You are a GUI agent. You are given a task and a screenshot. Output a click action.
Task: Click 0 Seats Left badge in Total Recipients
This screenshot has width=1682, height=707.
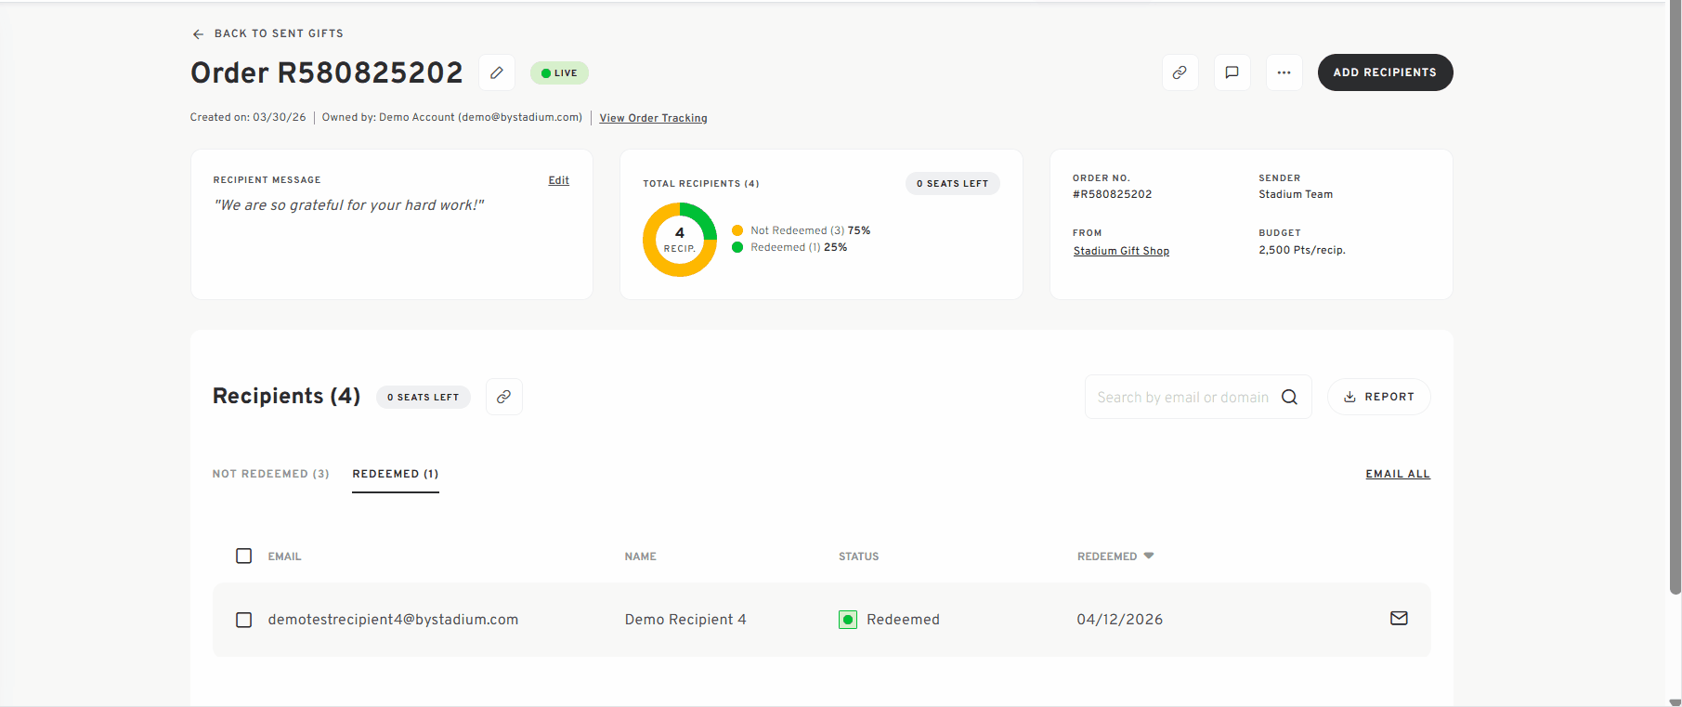952,184
